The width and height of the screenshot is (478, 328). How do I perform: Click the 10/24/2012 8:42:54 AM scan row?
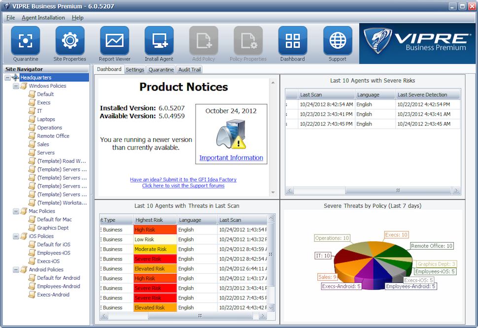(373, 104)
